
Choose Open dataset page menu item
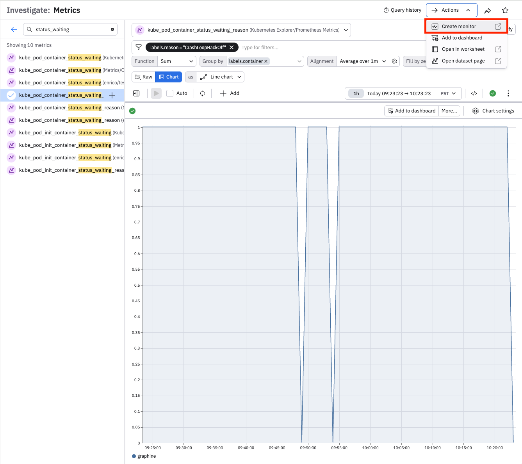point(467,61)
